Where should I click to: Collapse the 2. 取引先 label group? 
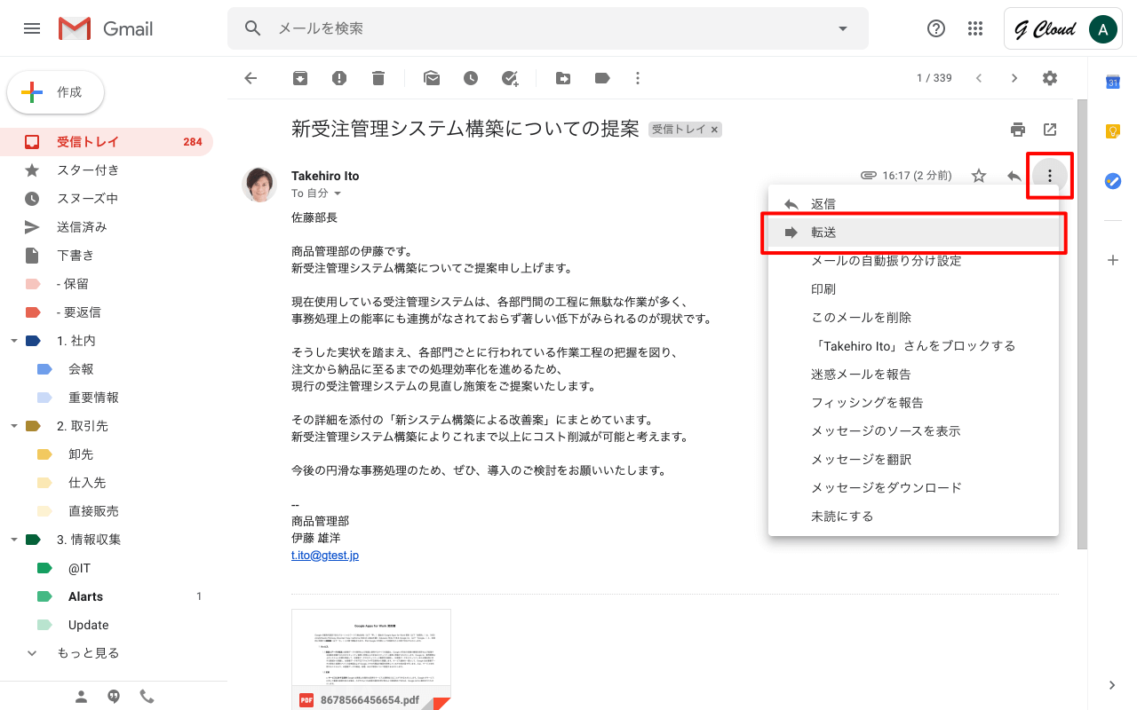[13, 426]
